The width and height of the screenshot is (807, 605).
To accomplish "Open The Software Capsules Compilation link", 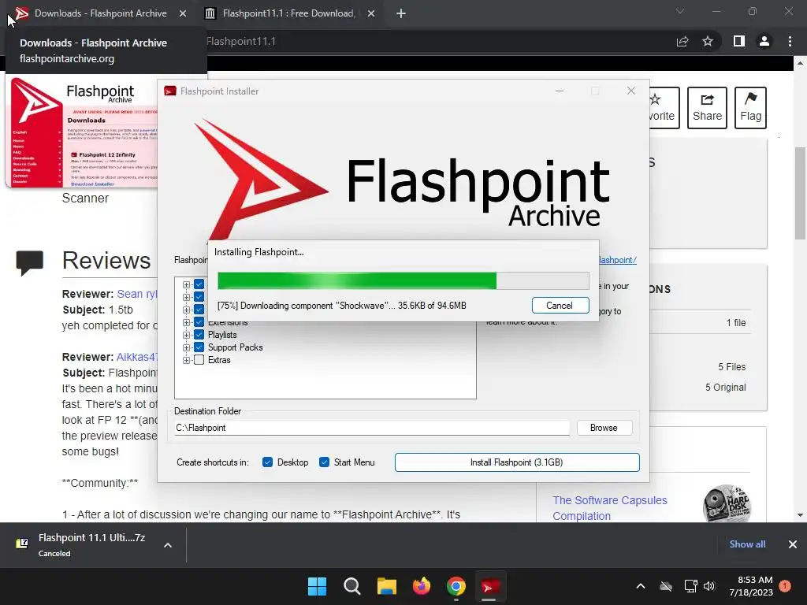I will point(610,508).
